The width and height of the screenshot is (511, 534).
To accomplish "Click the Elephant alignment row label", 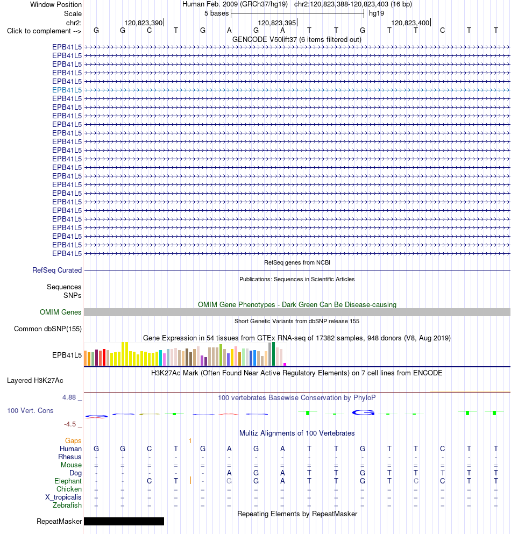I will click(68, 481).
